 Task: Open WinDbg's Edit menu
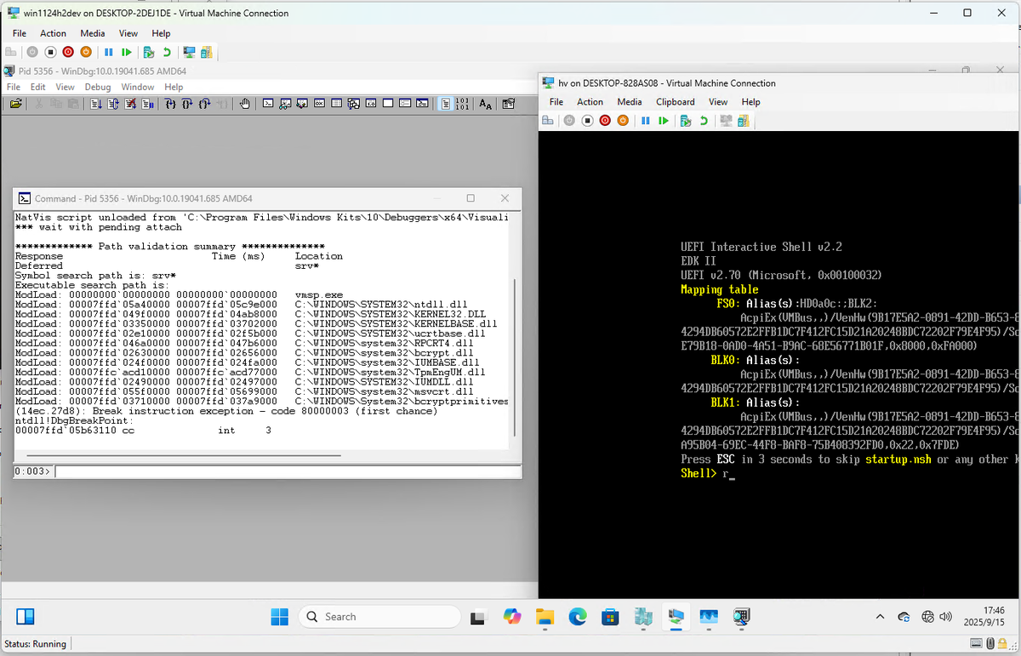[38, 87]
